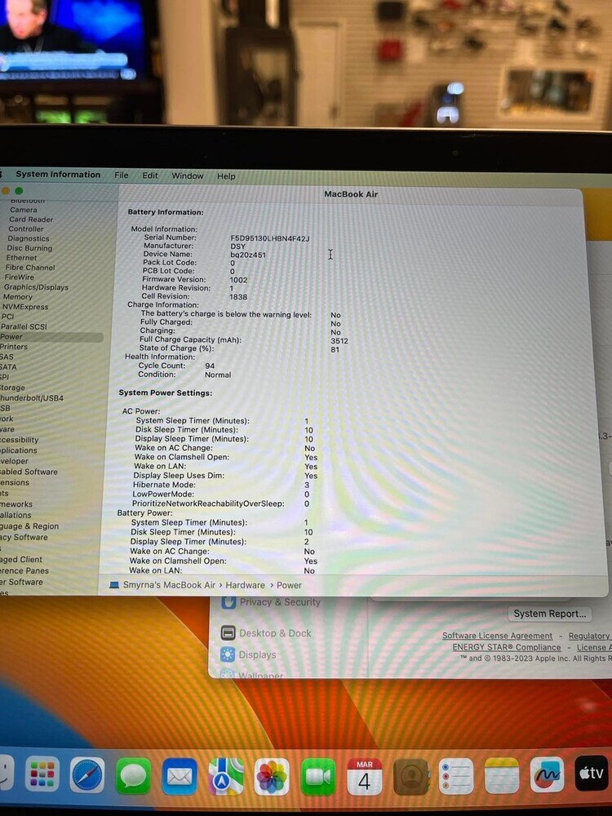
Task: Select NVMExpress in the sidebar
Action: (25, 307)
